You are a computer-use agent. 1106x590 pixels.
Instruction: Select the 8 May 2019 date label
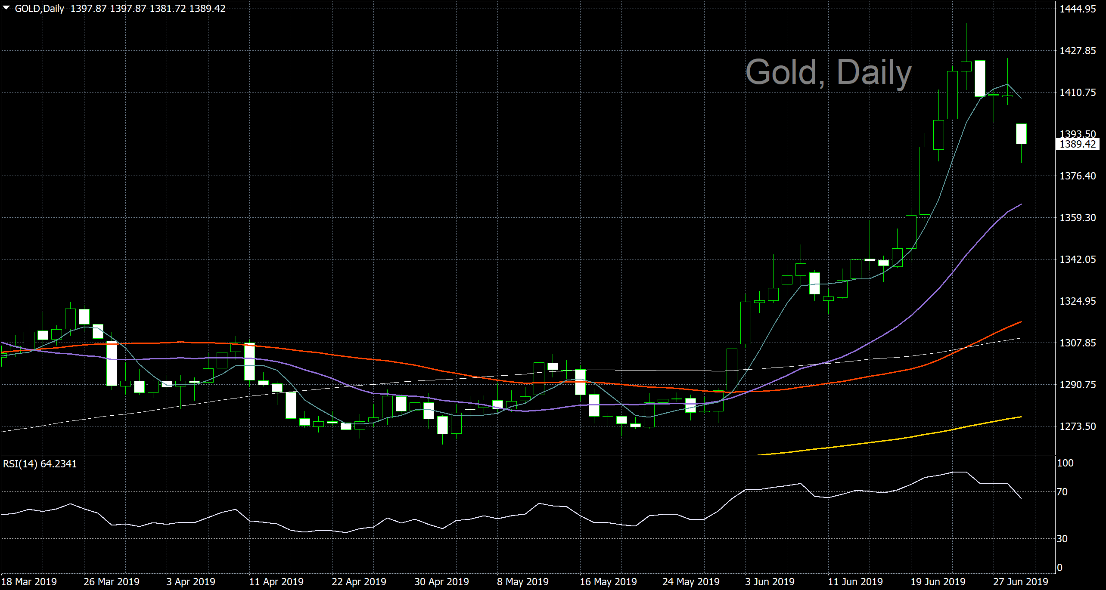(x=523, y=582)
